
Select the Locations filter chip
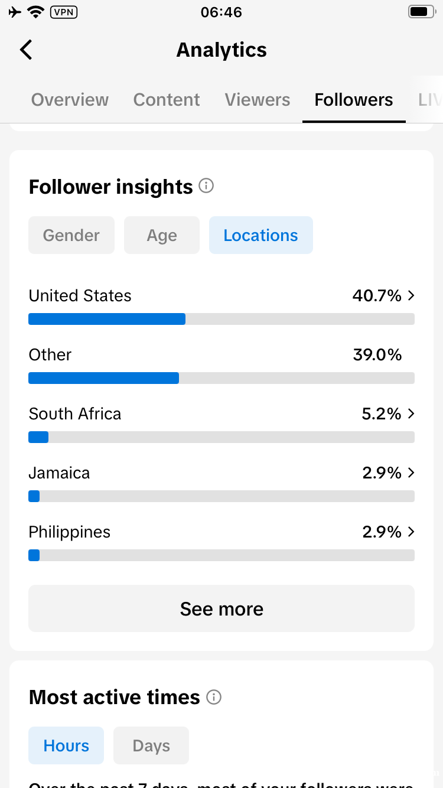(260, 235)
